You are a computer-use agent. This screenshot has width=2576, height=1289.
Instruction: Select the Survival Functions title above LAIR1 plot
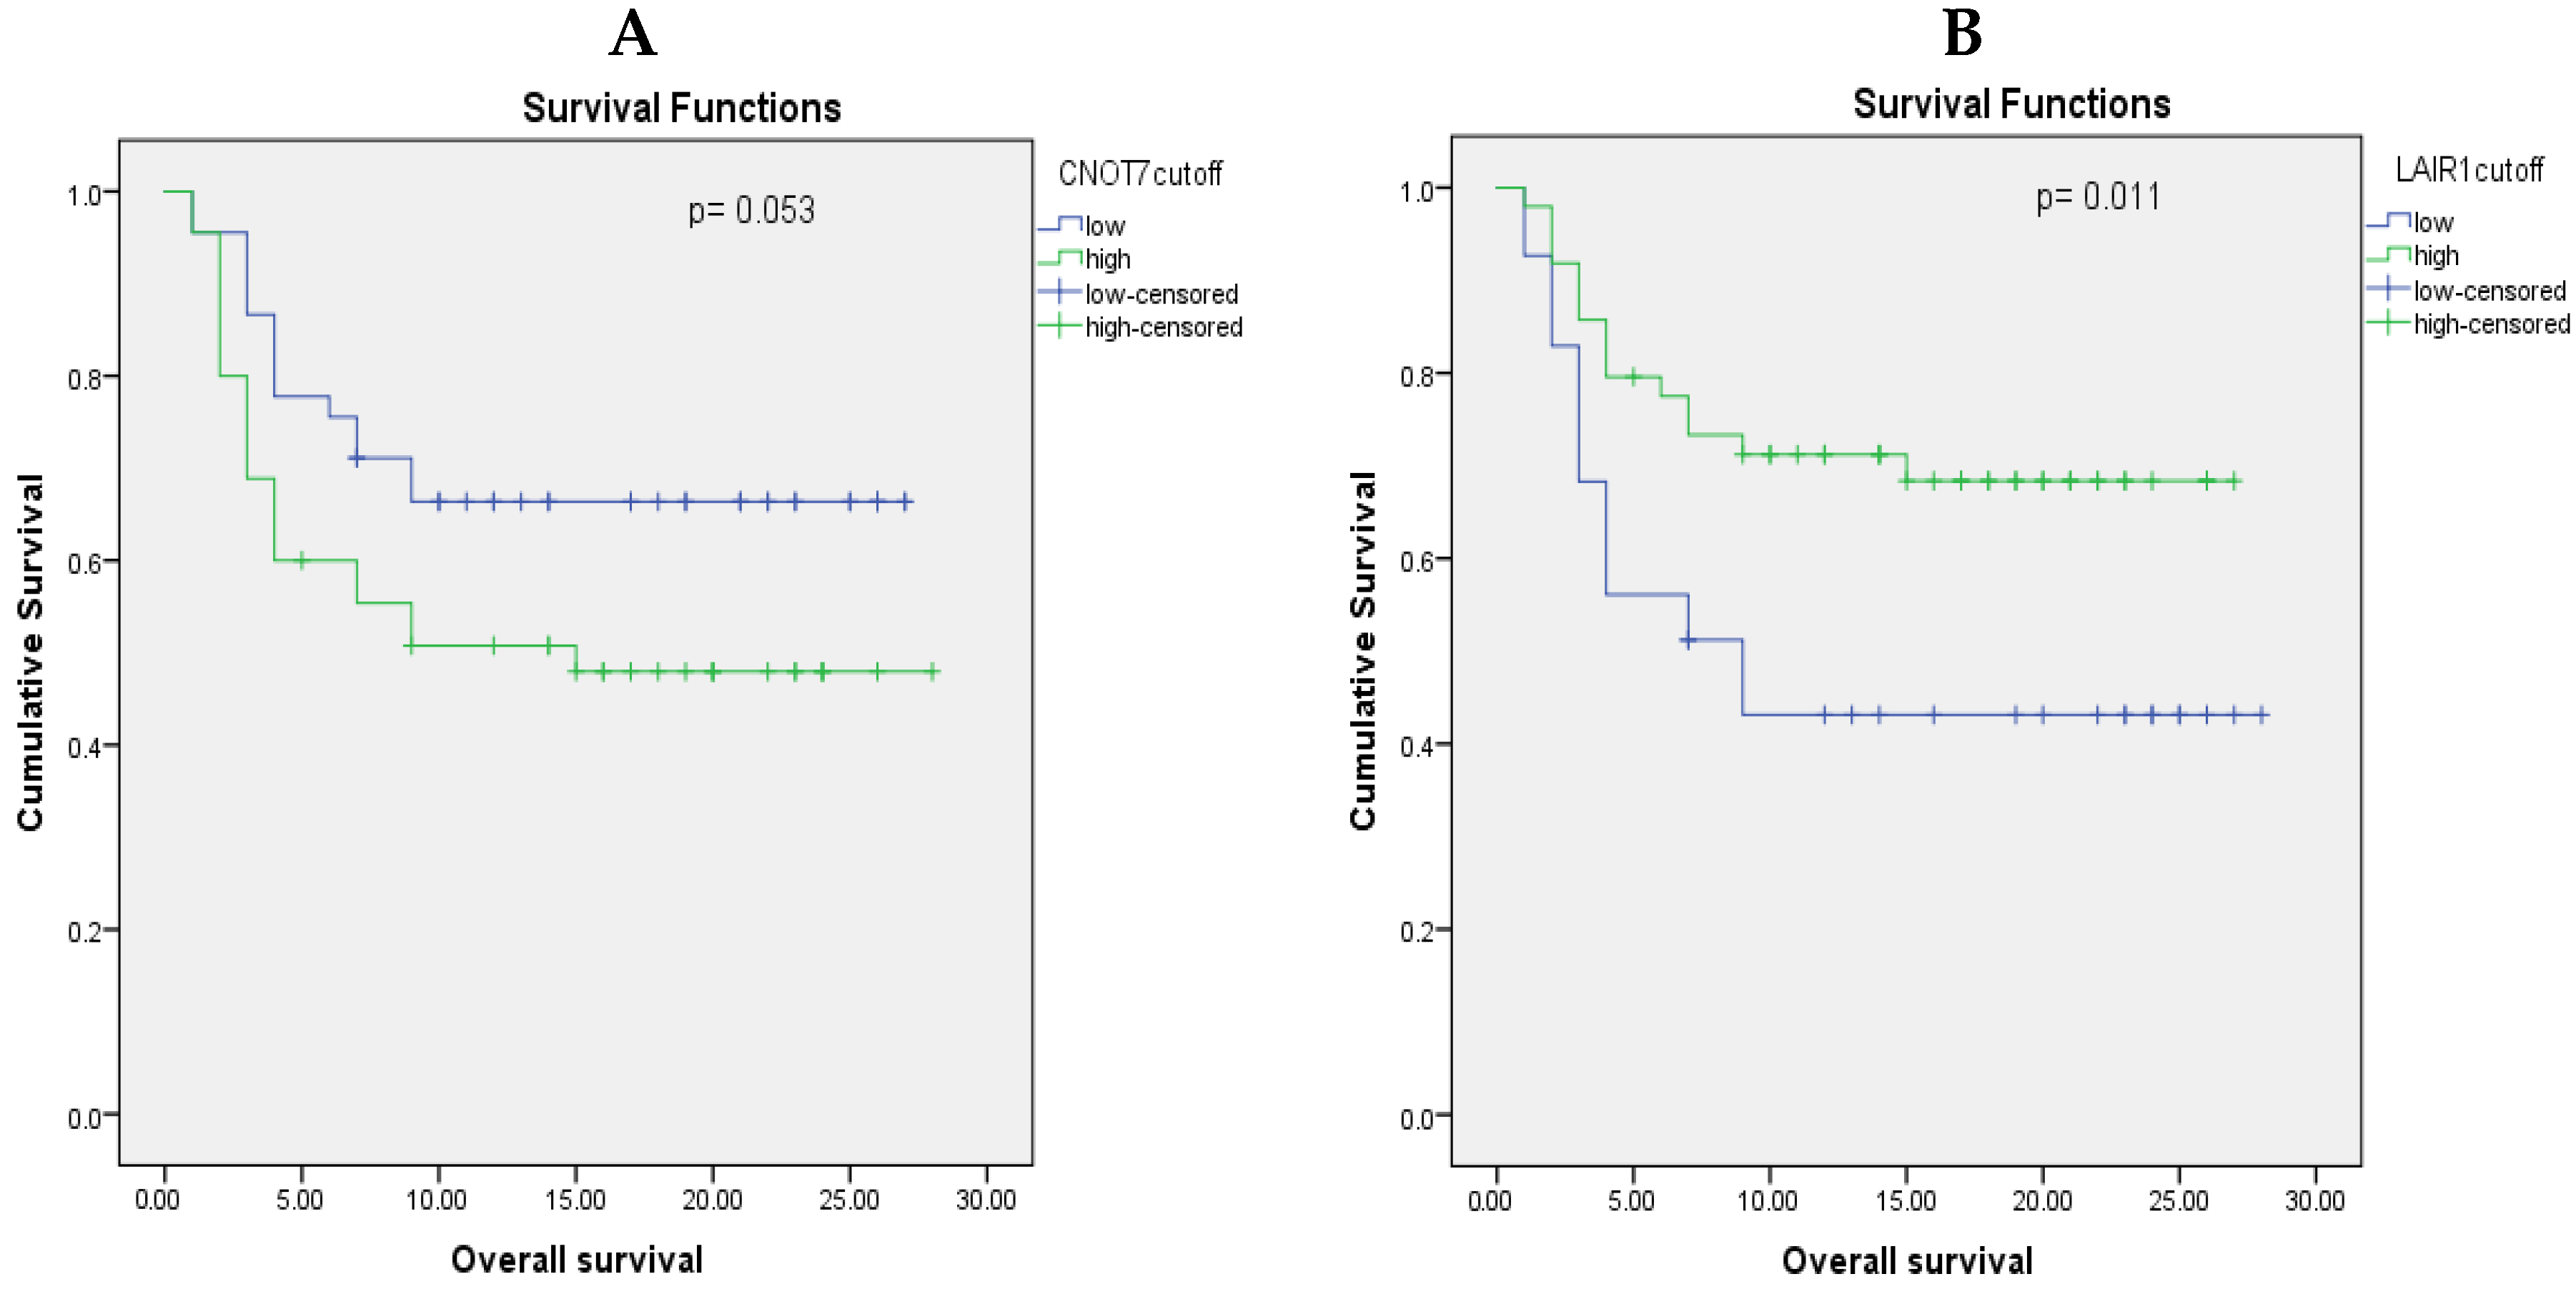point(2011,104)
